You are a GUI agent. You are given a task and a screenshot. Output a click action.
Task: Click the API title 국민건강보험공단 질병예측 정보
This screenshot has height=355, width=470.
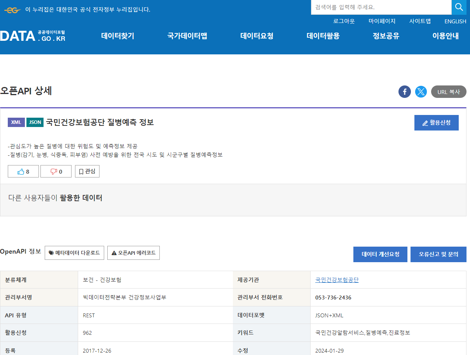coord(100,122)
